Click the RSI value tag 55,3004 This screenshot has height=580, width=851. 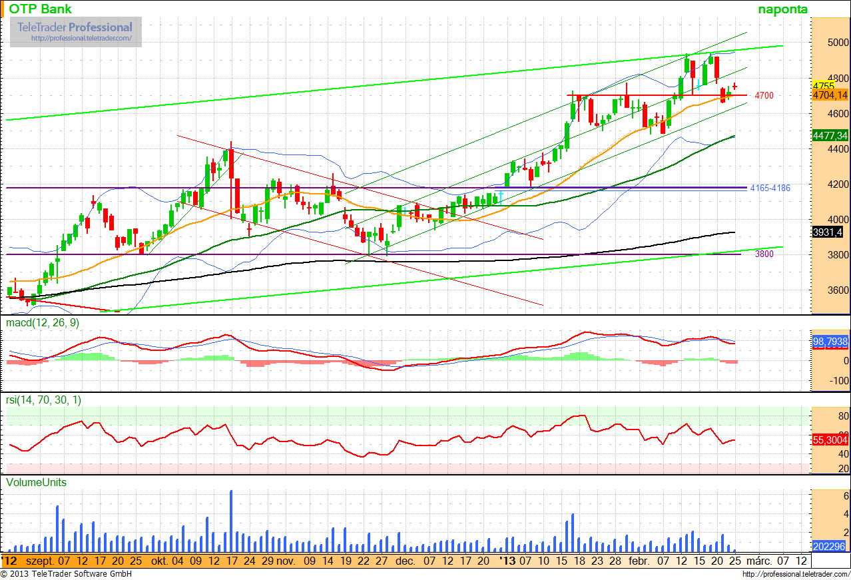830,440
